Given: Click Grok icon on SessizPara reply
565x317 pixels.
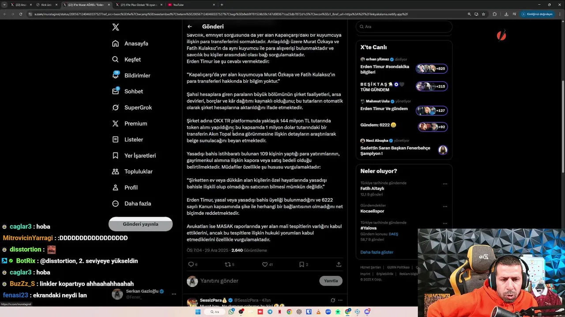Looking at the screenshot, I should click(333, 300).
